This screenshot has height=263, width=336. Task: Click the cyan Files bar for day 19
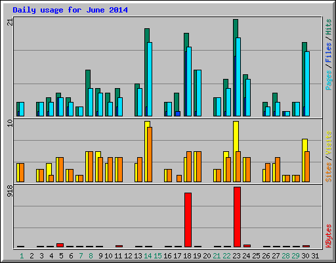199,93
